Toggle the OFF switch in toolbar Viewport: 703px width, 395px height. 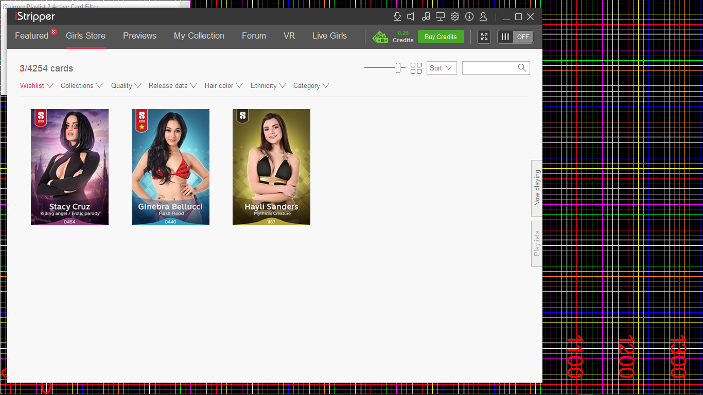[515, 37]
